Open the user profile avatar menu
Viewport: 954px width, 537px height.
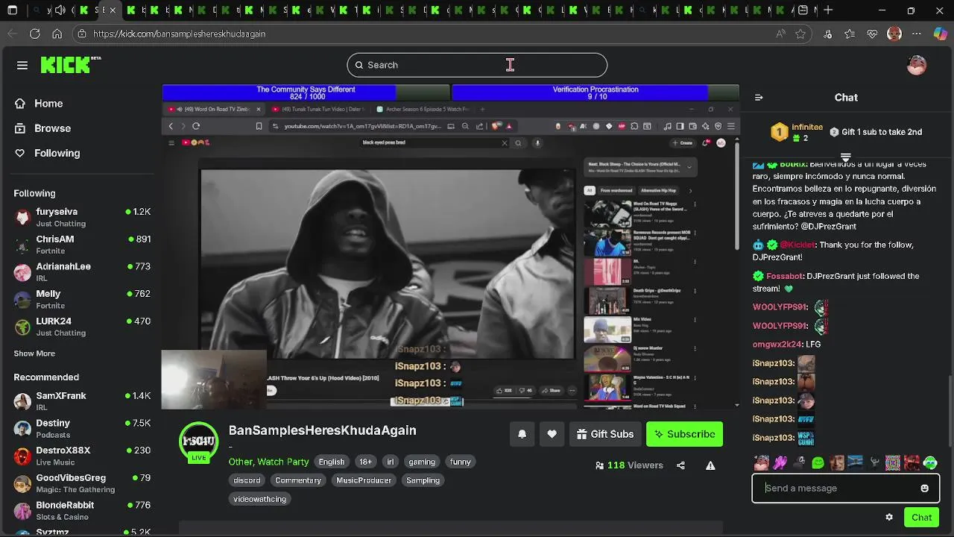pos(916,65)
